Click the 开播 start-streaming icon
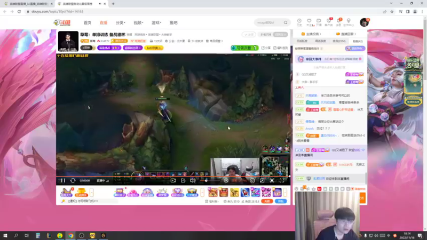 tap(319, 22)
